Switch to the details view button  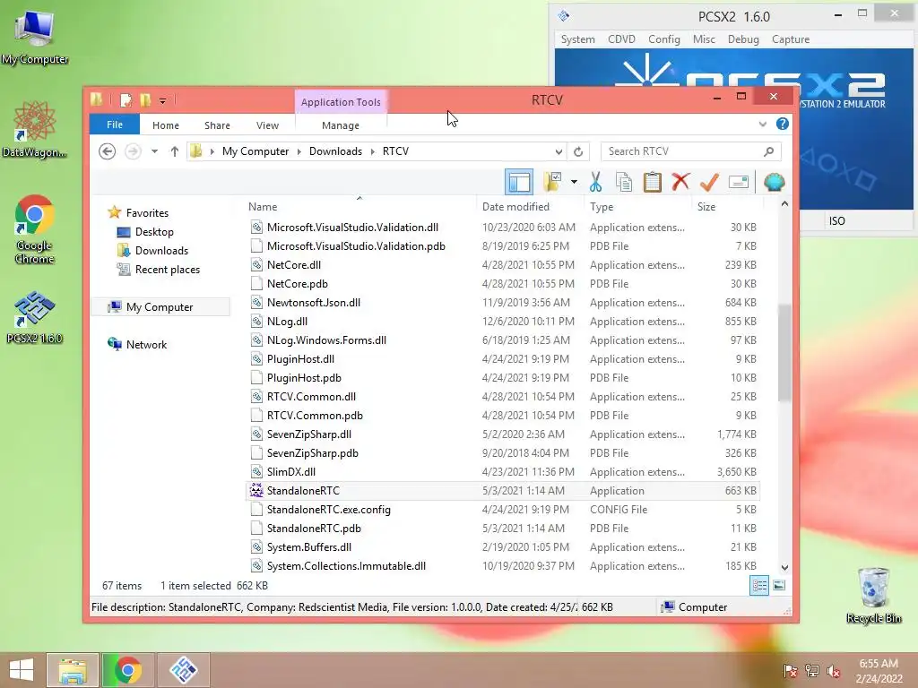tap(759, 585)
